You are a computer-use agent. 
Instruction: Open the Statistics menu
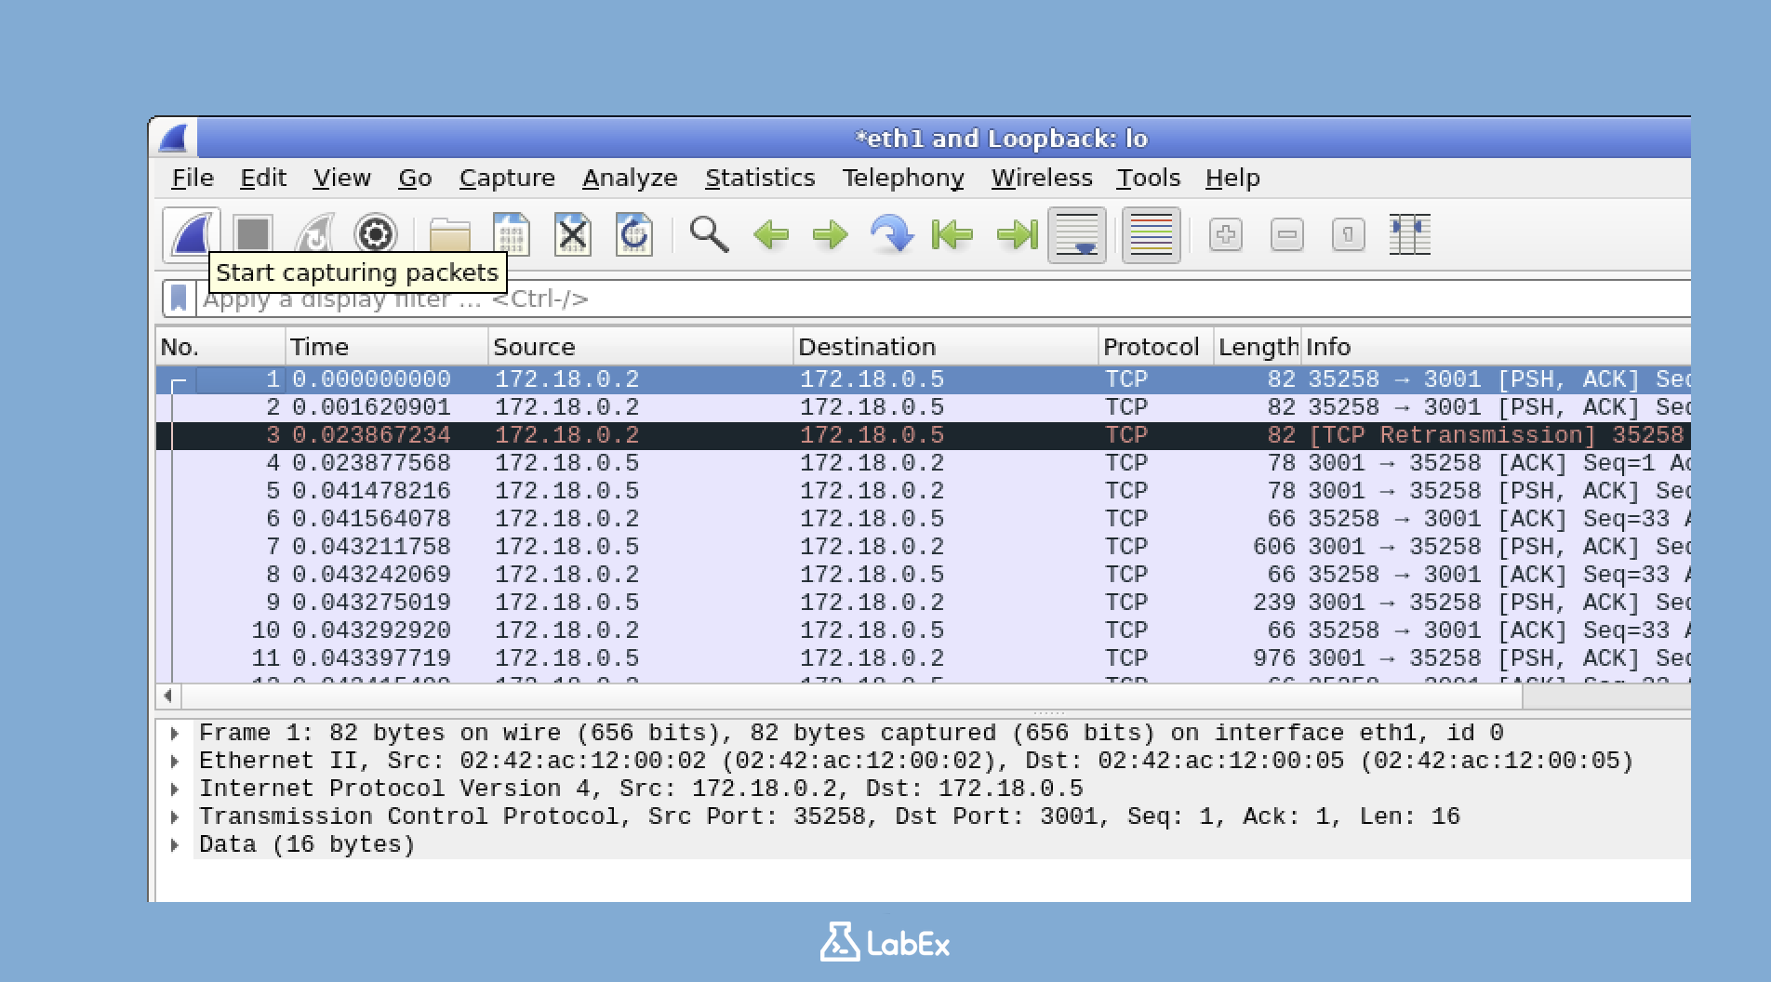(x=760, y=178)
